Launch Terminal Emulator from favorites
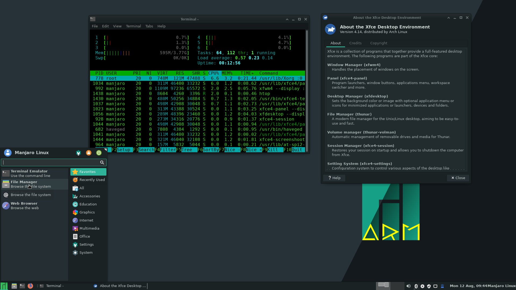516x290 pixels. point(35,173)
